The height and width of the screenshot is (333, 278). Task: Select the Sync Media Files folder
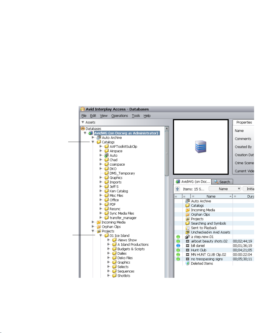[122, 213]
